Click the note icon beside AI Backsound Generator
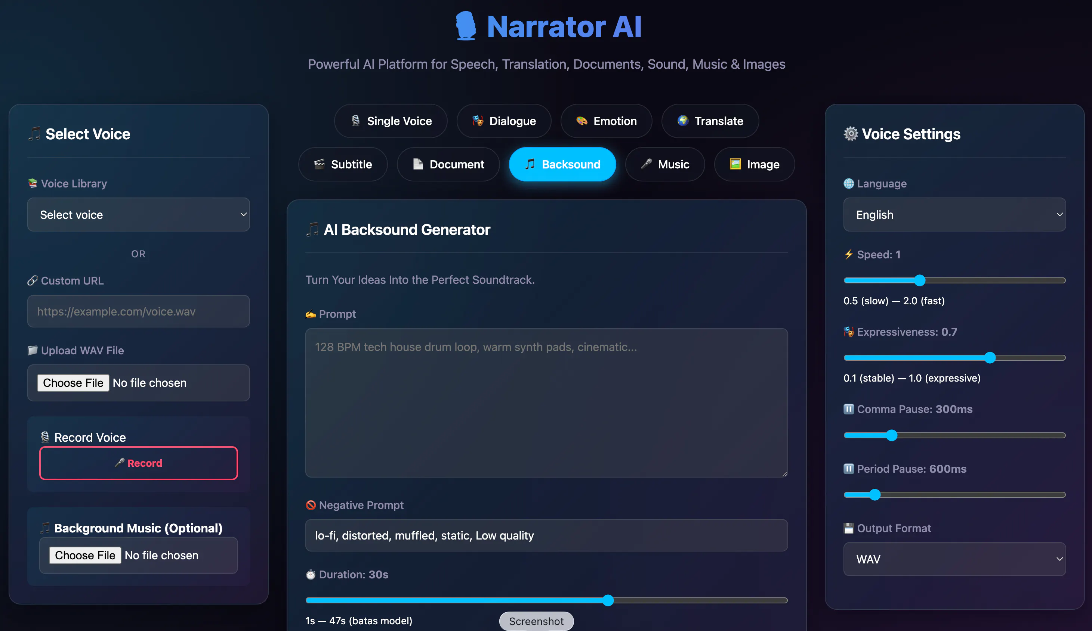Image resolution: width=1092 pixels, height=631 pixels. point(312,229)
